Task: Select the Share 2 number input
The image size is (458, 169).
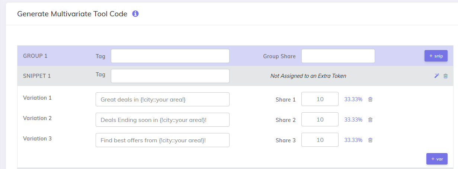Action: (x=320, y=120)
